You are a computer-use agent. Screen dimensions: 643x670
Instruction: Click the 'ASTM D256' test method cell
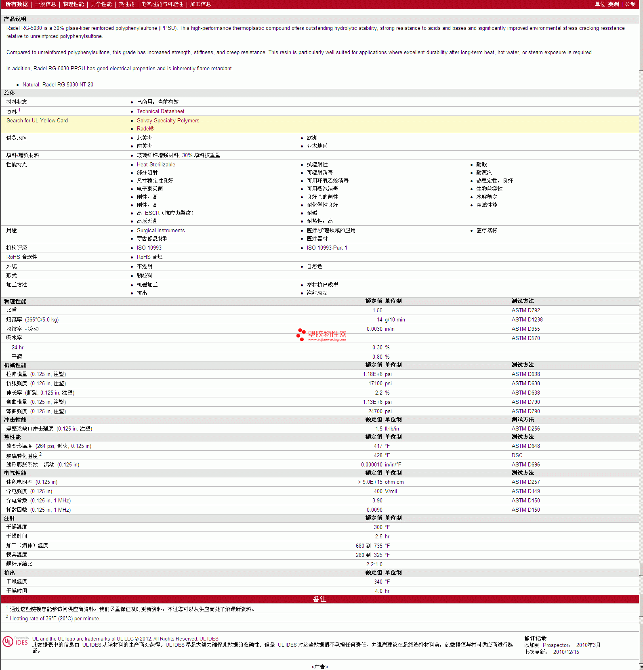[x=525, y=428]
